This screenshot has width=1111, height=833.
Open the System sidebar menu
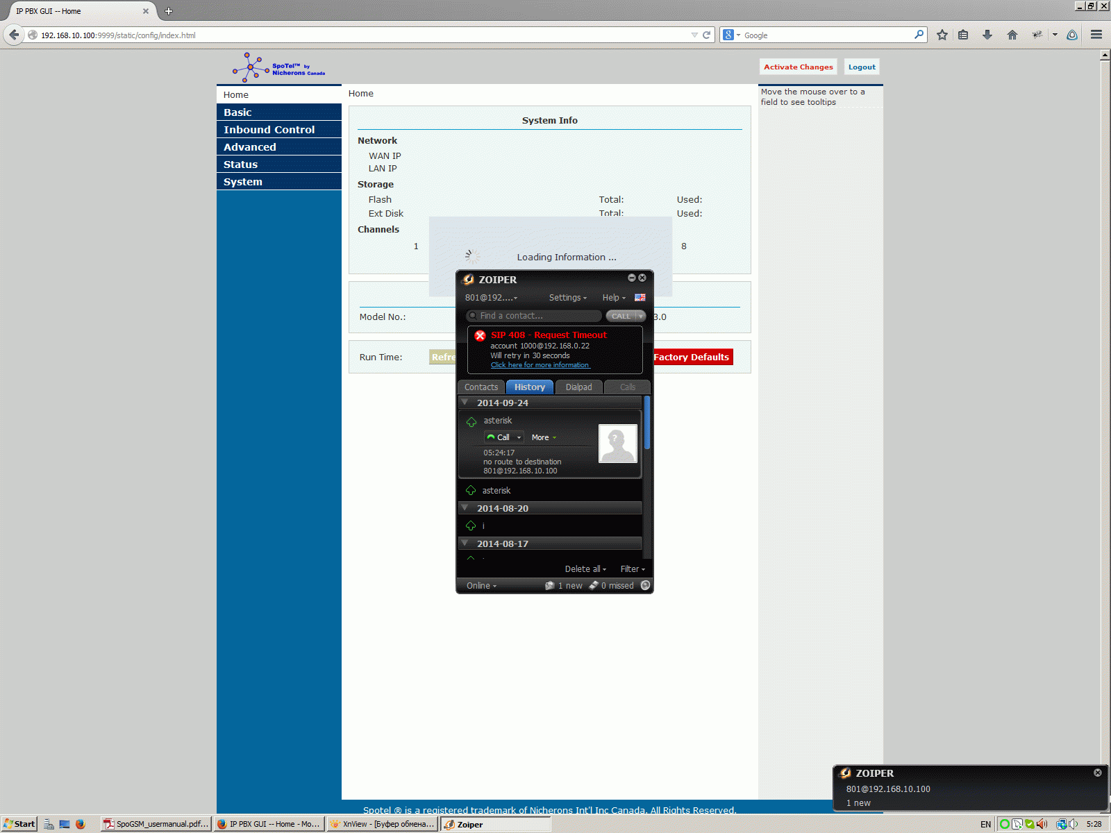pyautogui.click(x=279, y=182)
